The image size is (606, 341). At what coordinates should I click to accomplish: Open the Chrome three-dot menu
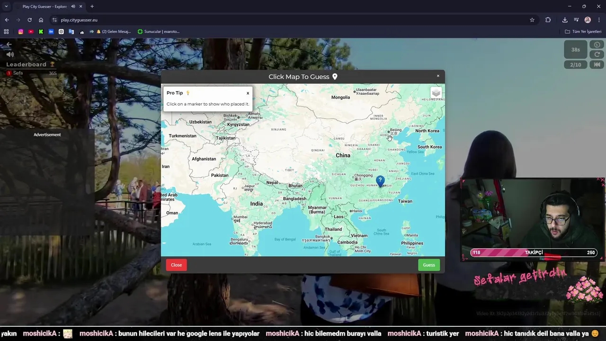[x=599, y=20]
